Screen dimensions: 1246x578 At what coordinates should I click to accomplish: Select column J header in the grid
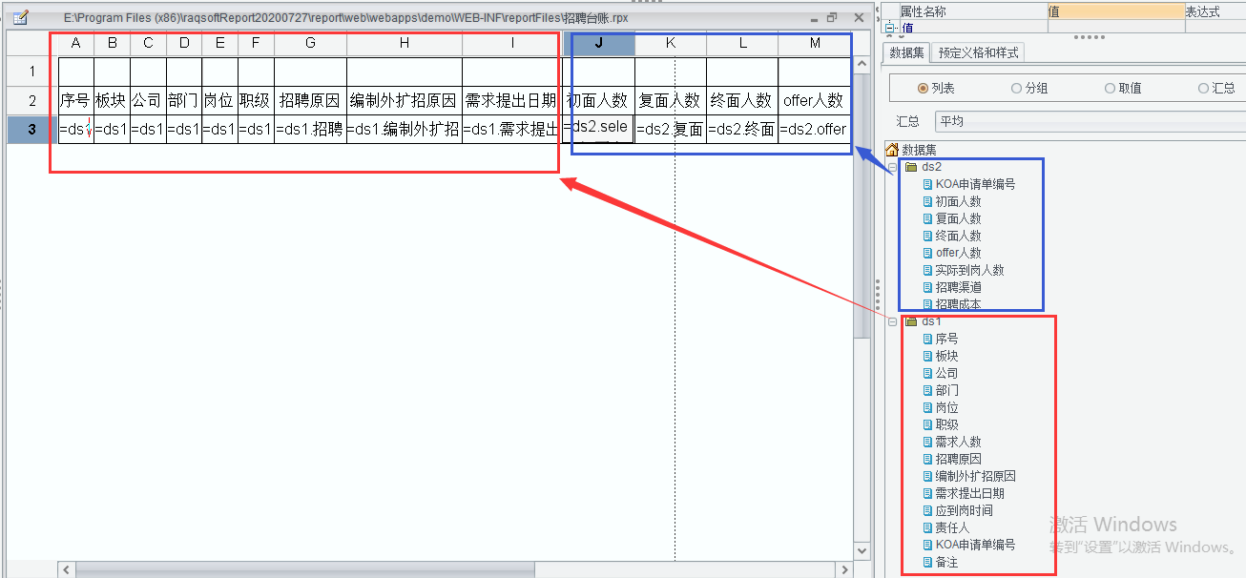(599, 43)
